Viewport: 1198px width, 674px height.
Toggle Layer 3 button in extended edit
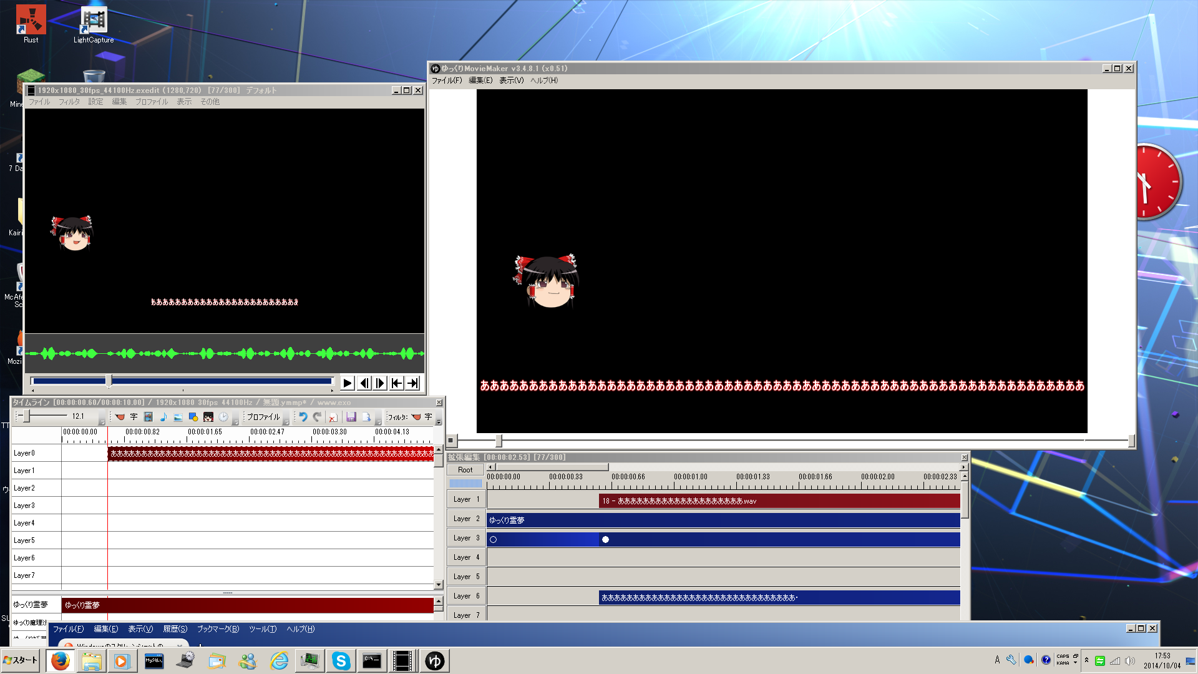[466, 538]
